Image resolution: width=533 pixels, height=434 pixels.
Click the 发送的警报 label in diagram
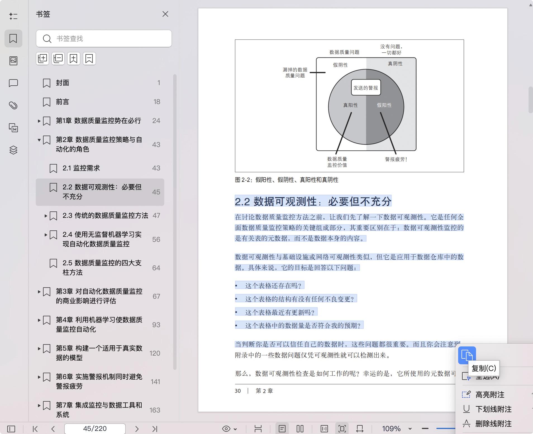click(366, 88)
